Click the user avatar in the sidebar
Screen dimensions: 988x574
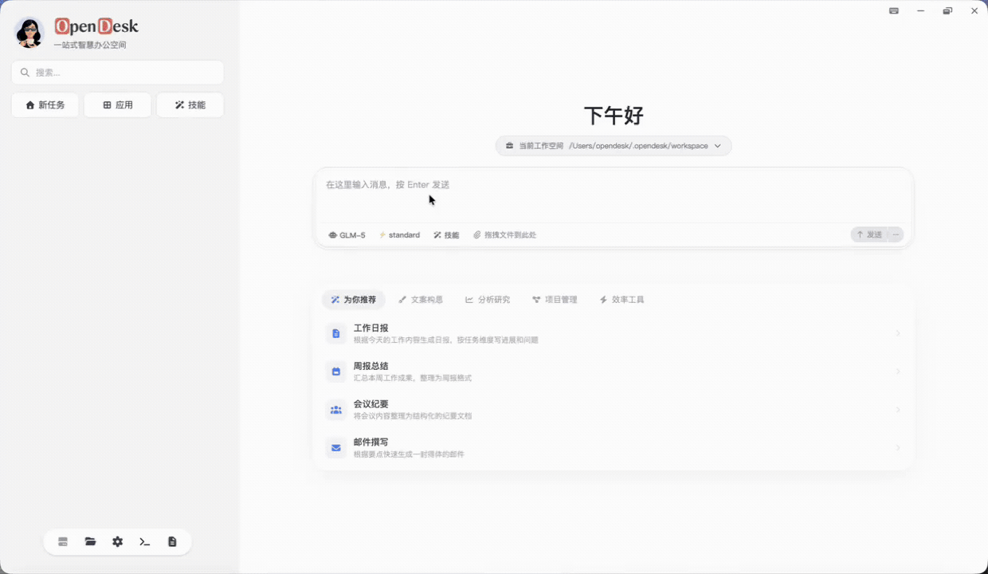tap(29, 33)
